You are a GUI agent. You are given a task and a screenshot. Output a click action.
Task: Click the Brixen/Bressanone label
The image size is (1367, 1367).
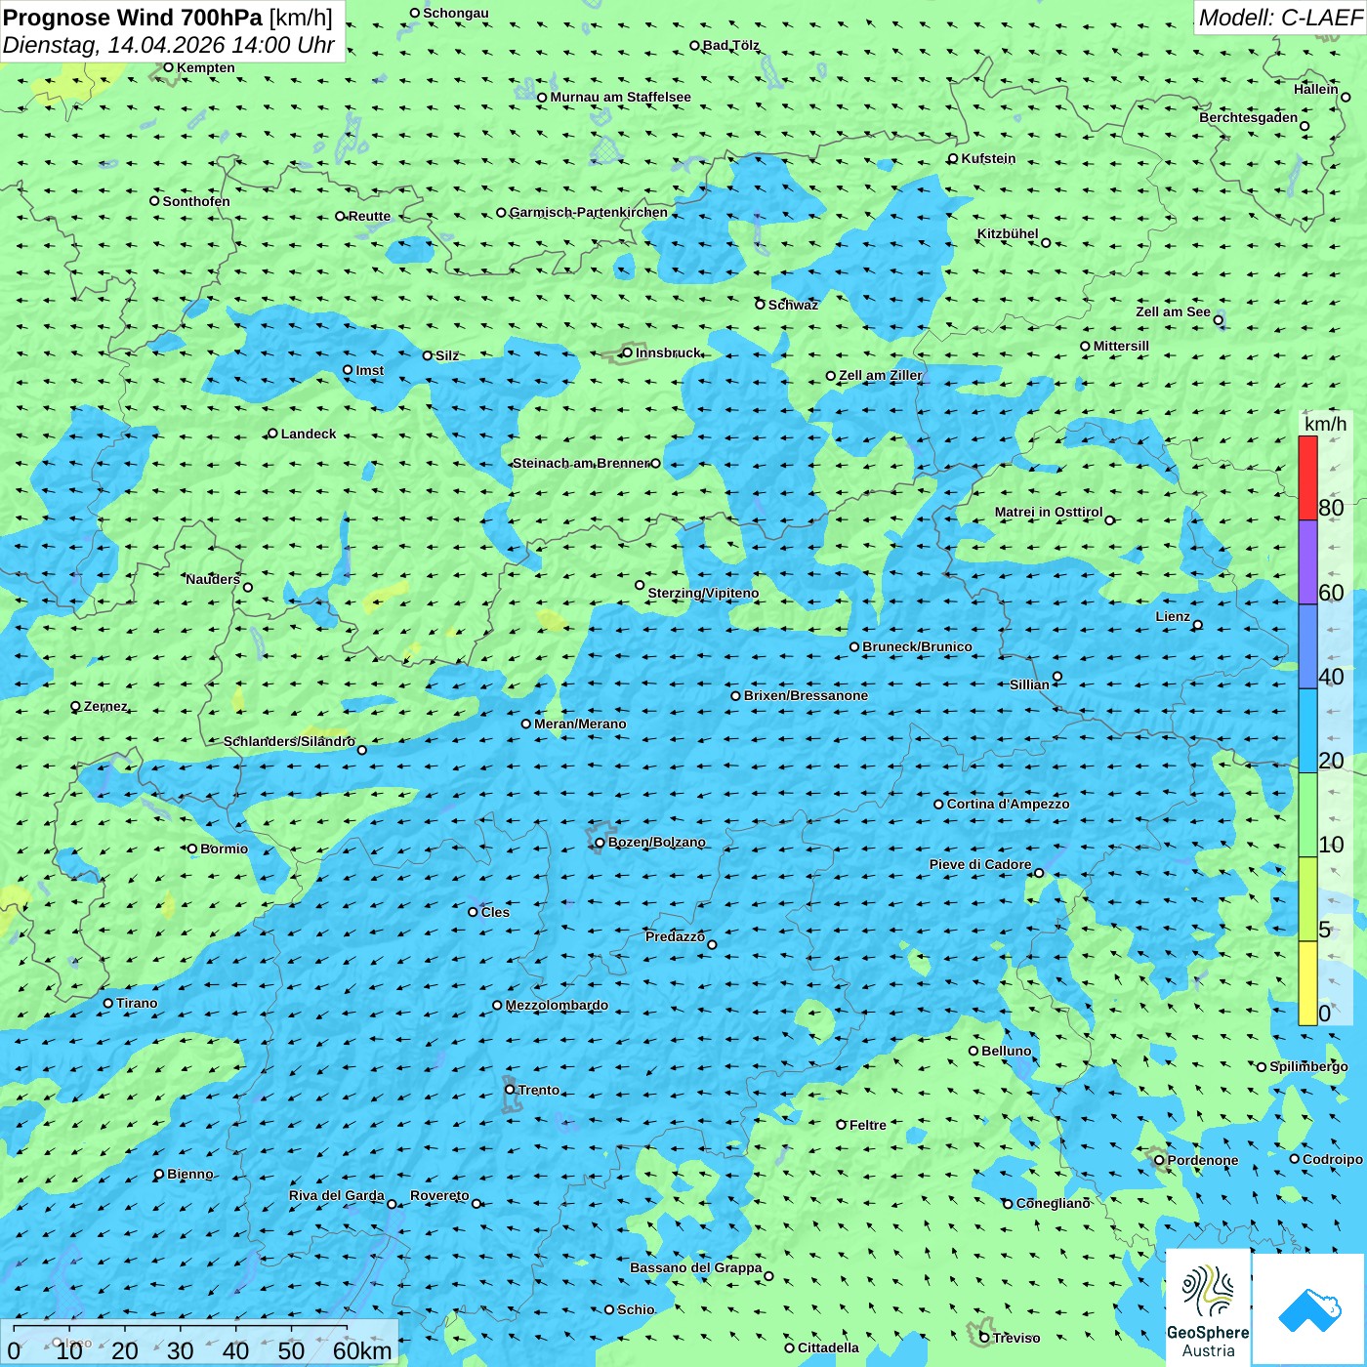tap(806, 696)
